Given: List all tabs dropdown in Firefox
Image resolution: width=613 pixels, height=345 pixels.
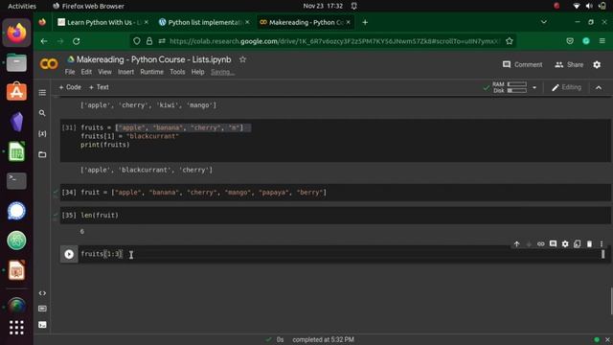Looking at the screenshot, I should (544, 22).
